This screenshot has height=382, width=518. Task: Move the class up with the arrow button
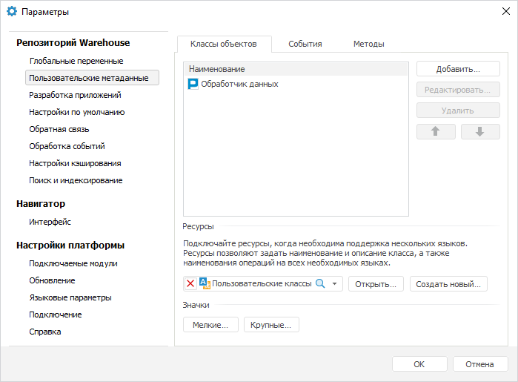(436, 132)
